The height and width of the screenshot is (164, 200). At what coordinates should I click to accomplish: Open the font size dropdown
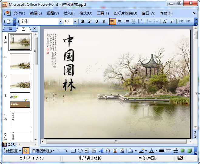point(75,21)
